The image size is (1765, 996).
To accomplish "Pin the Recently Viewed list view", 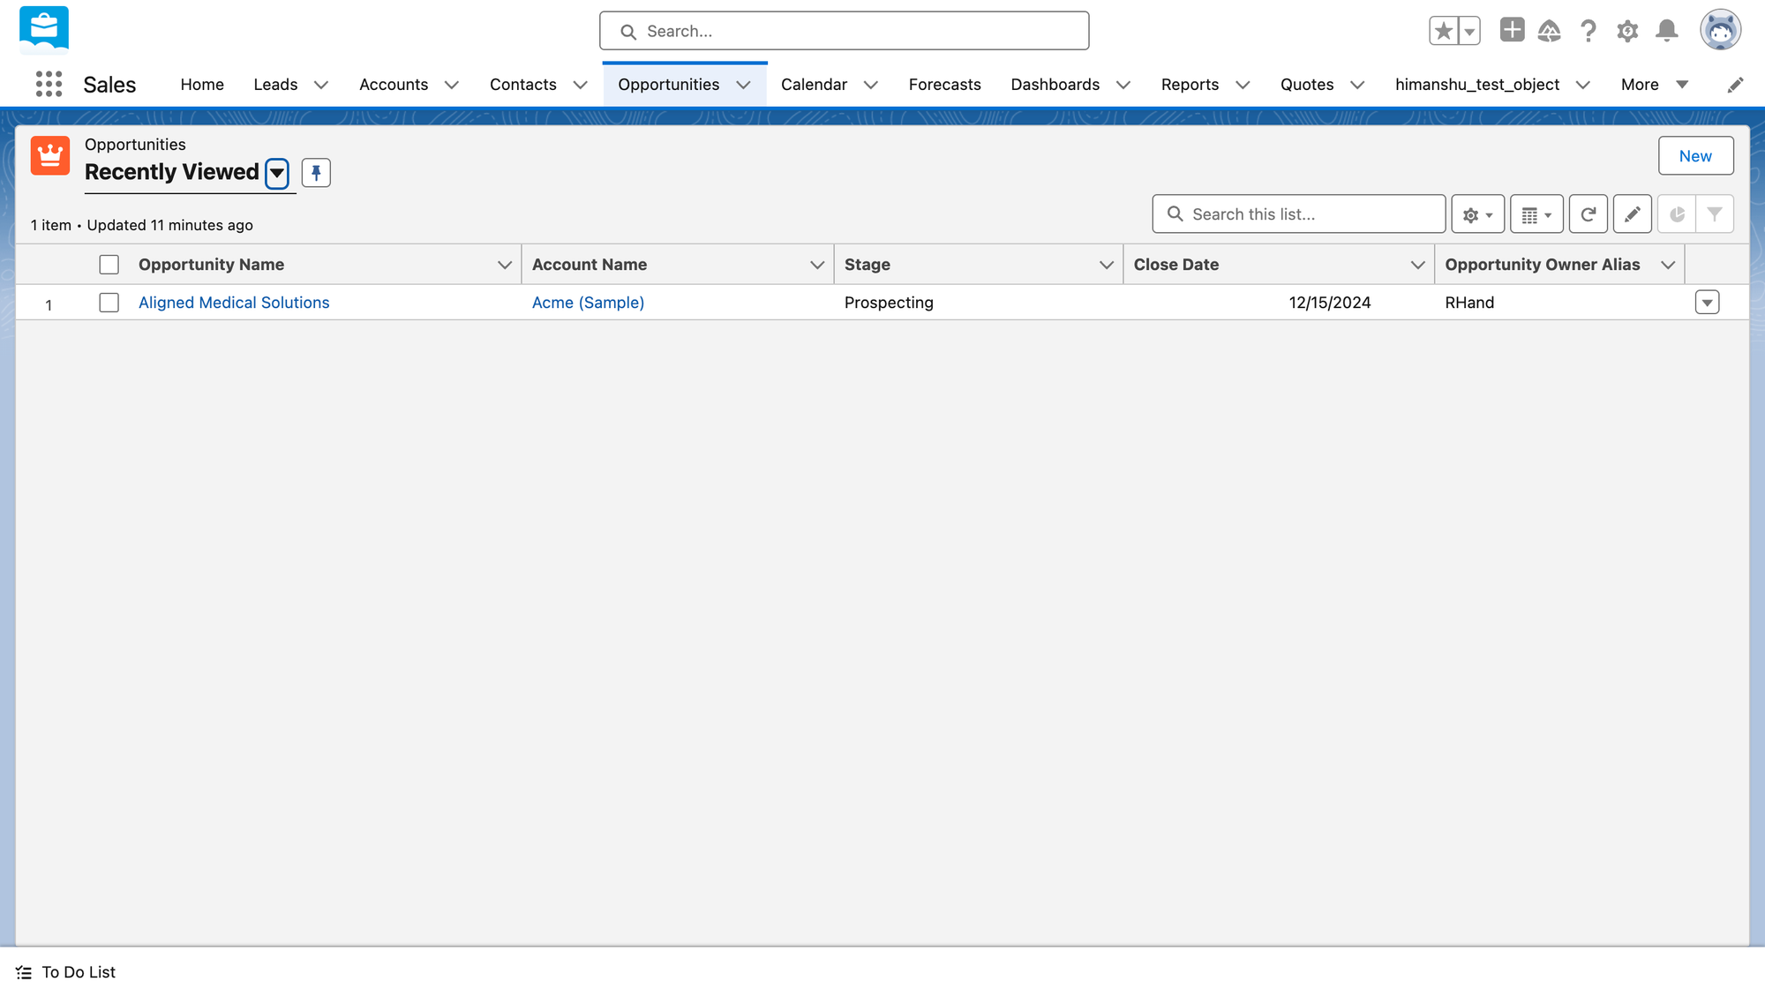I will [316, 173].
